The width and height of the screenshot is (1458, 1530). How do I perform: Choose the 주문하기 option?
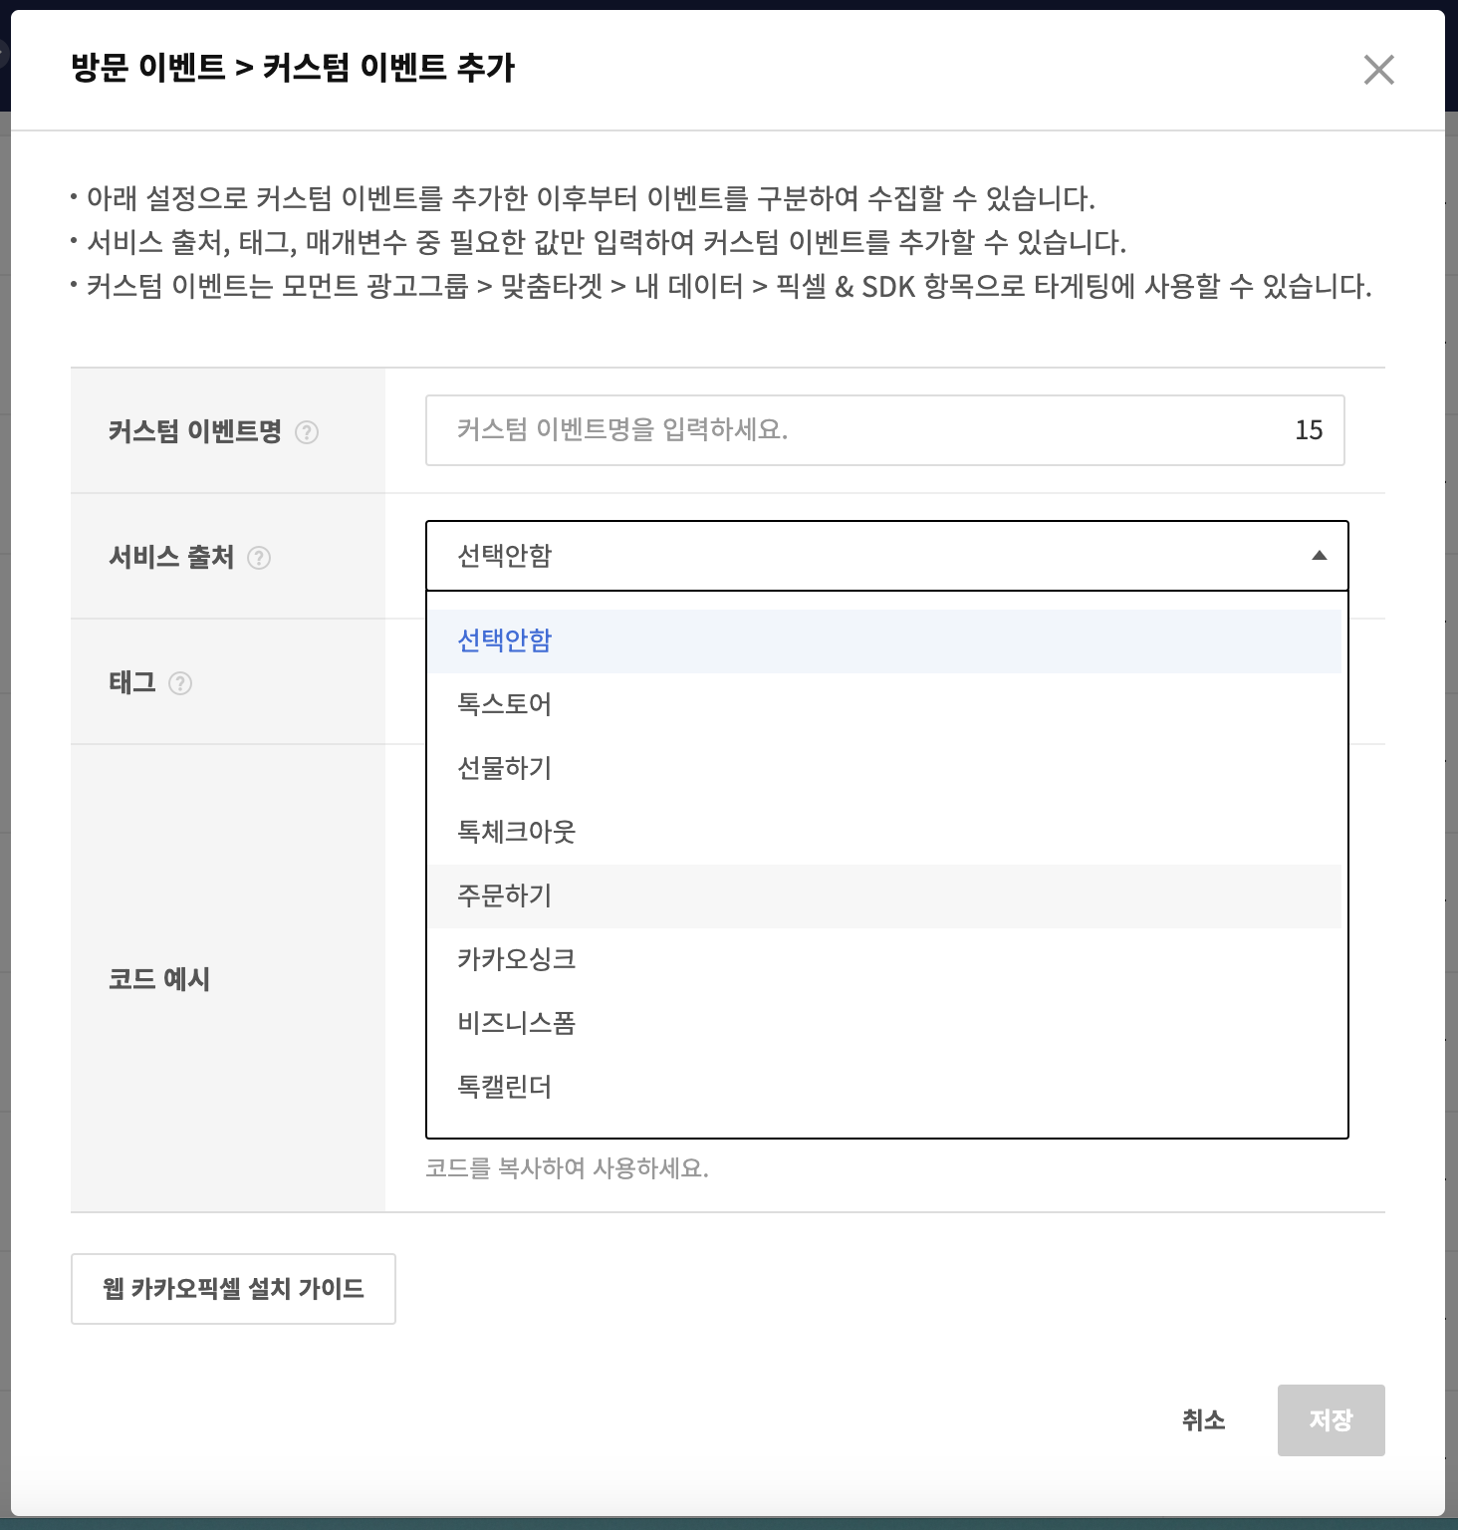click(504, 895)
